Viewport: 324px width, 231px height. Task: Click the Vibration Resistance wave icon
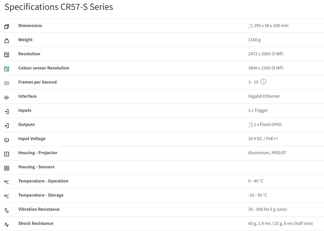point(7,210)
